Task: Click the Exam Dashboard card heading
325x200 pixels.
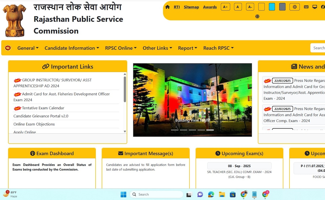Action: click(x=52, y=153)
